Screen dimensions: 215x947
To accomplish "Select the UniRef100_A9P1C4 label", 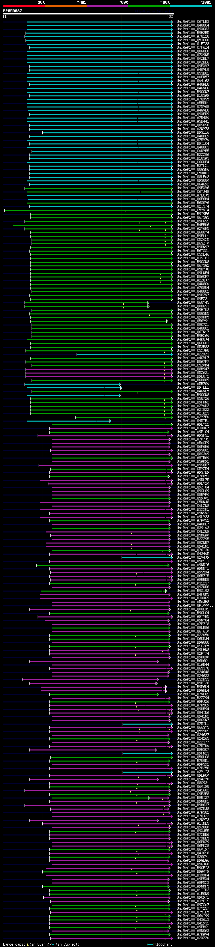I will click(x=193, y=432).
